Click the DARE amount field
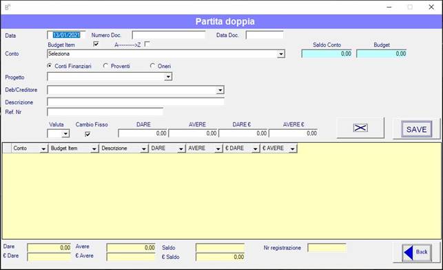This screenshot has width=443, height=270. (143, 133)
